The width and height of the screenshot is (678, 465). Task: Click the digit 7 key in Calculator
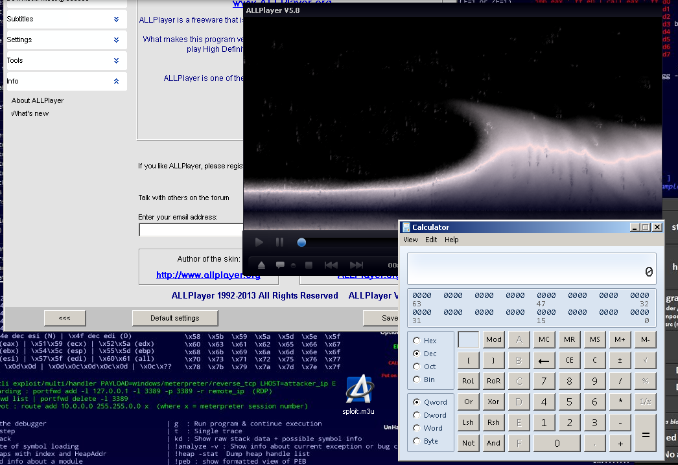(544, 381)
